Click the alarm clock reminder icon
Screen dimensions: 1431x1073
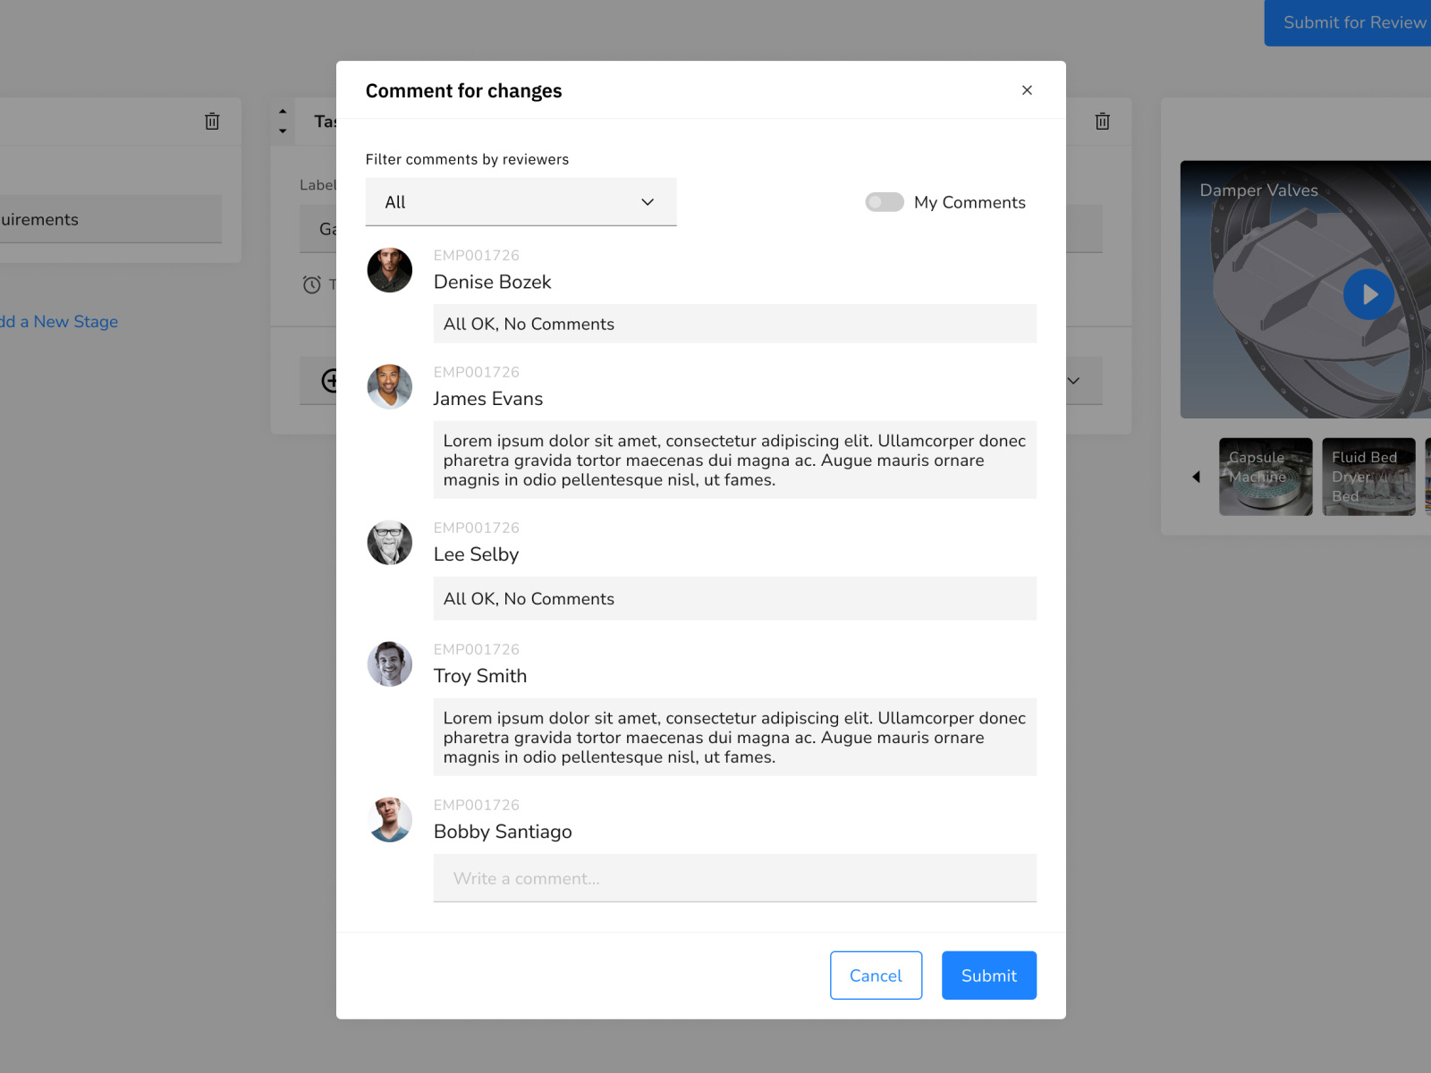[311, 284]
